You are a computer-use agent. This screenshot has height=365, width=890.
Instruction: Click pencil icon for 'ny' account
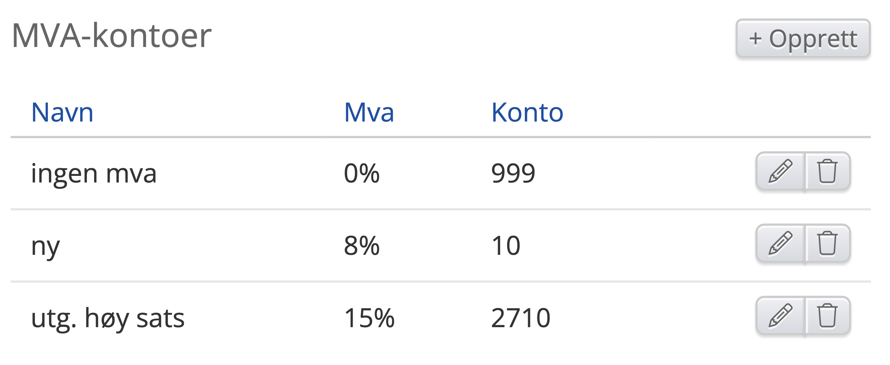pyautogui.click(x=780, y=243)
